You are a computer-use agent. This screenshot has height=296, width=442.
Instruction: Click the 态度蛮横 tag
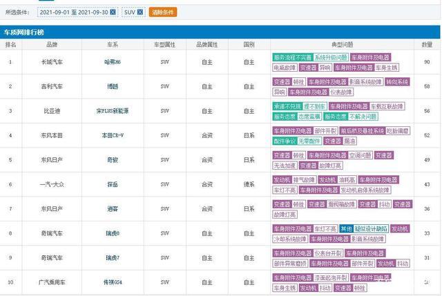[309, 117]
